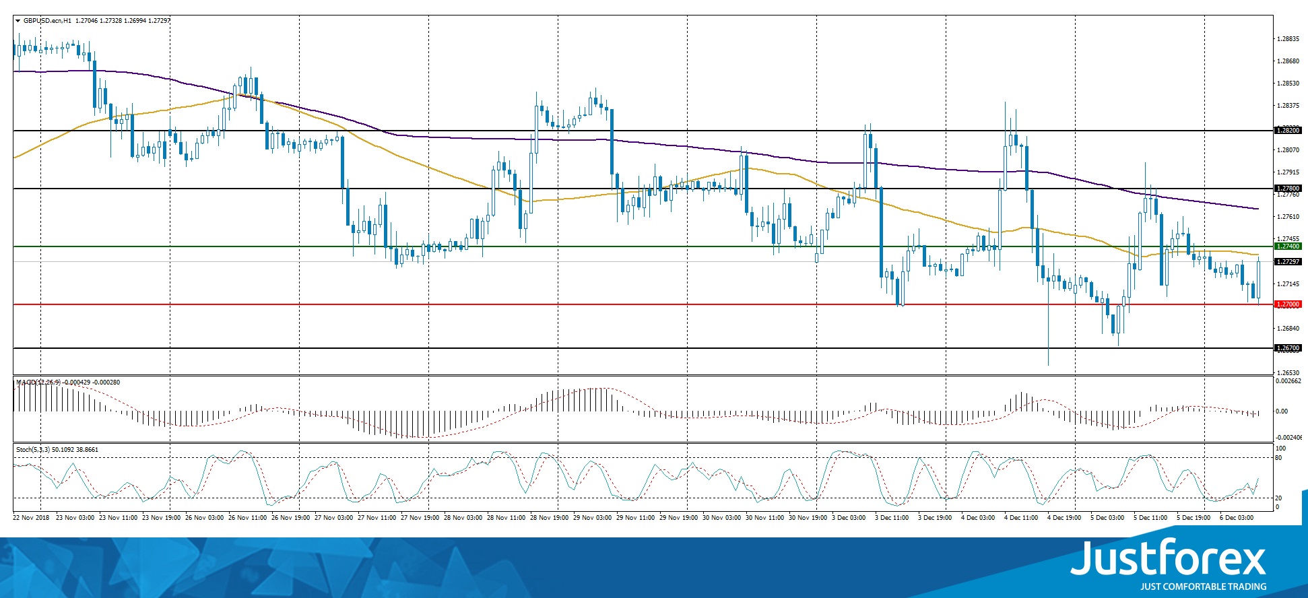Click the '28 Nov 19:00' time label
Screen dimensions: 1308x598
pyautogui.click(x=550, y=518)
